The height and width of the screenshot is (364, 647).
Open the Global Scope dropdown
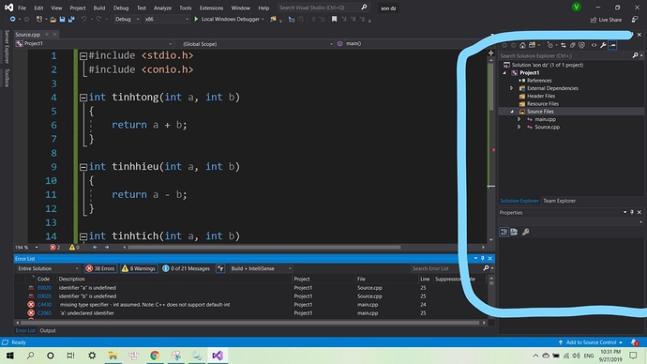pos(255,43)
